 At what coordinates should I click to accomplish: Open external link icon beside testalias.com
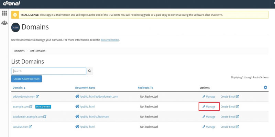(x=31, y=127)
